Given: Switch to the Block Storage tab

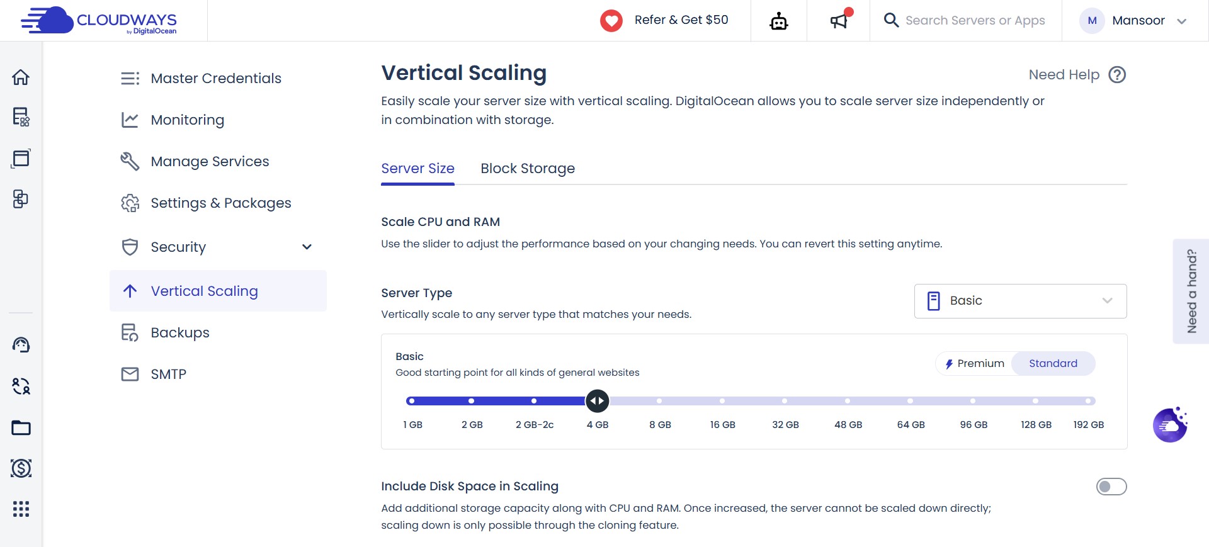Looking at the screenshot, I should click(x=528, y=169).
